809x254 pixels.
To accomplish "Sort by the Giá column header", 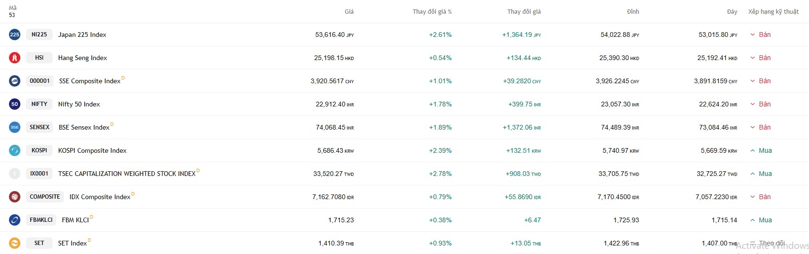I will (349, 11).
